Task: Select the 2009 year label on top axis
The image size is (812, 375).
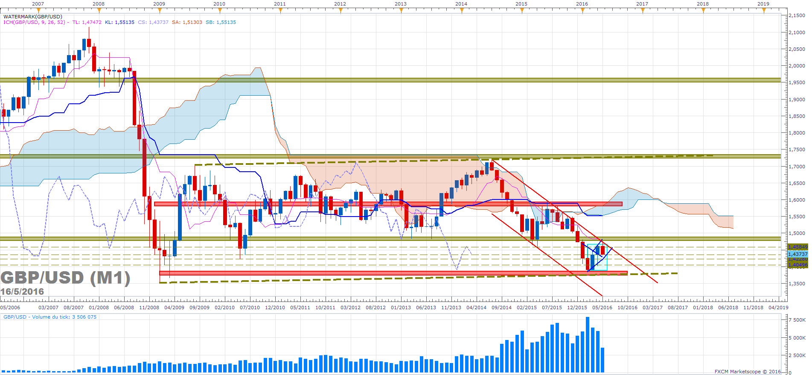Action: 159,3
